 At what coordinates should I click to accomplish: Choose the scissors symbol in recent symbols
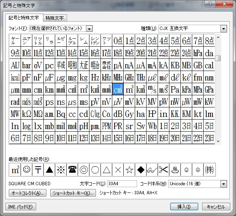tap(163, 170)
